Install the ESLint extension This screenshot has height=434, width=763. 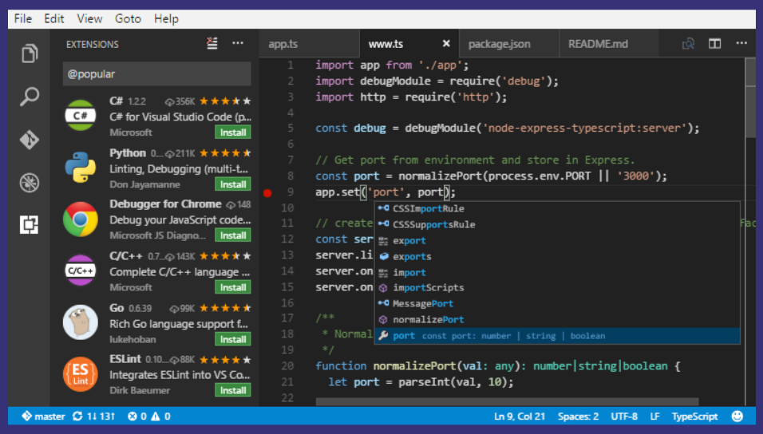233,390
